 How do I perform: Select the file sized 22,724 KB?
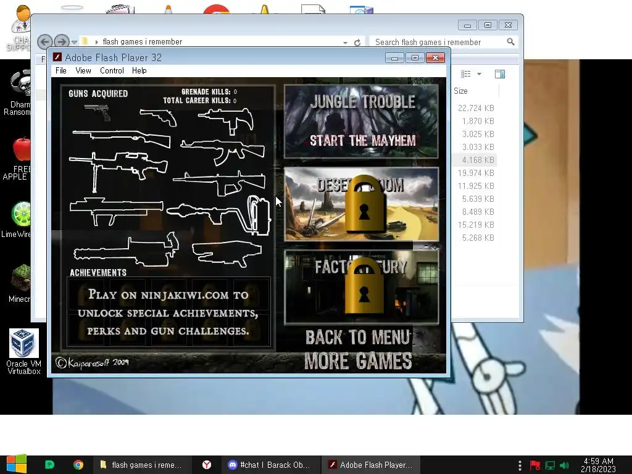click(476, 108)
